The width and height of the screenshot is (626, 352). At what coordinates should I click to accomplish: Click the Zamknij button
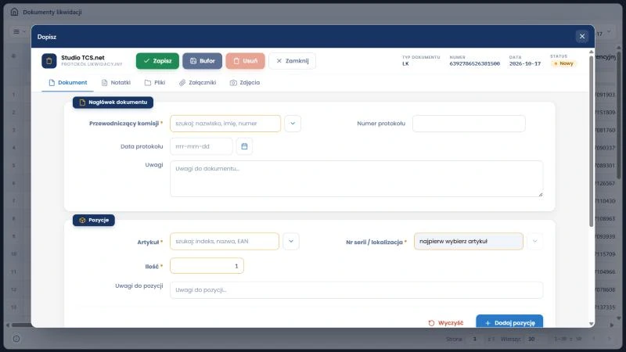[x=292, y=61]
